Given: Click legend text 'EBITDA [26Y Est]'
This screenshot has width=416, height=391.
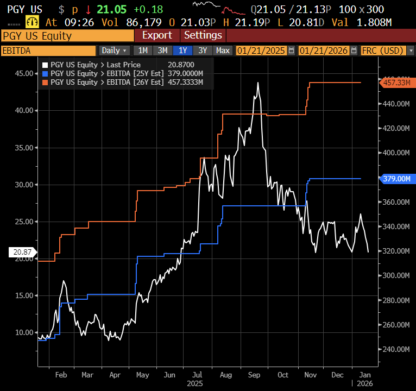Looking at the screenshot, I should click(135, 82).
